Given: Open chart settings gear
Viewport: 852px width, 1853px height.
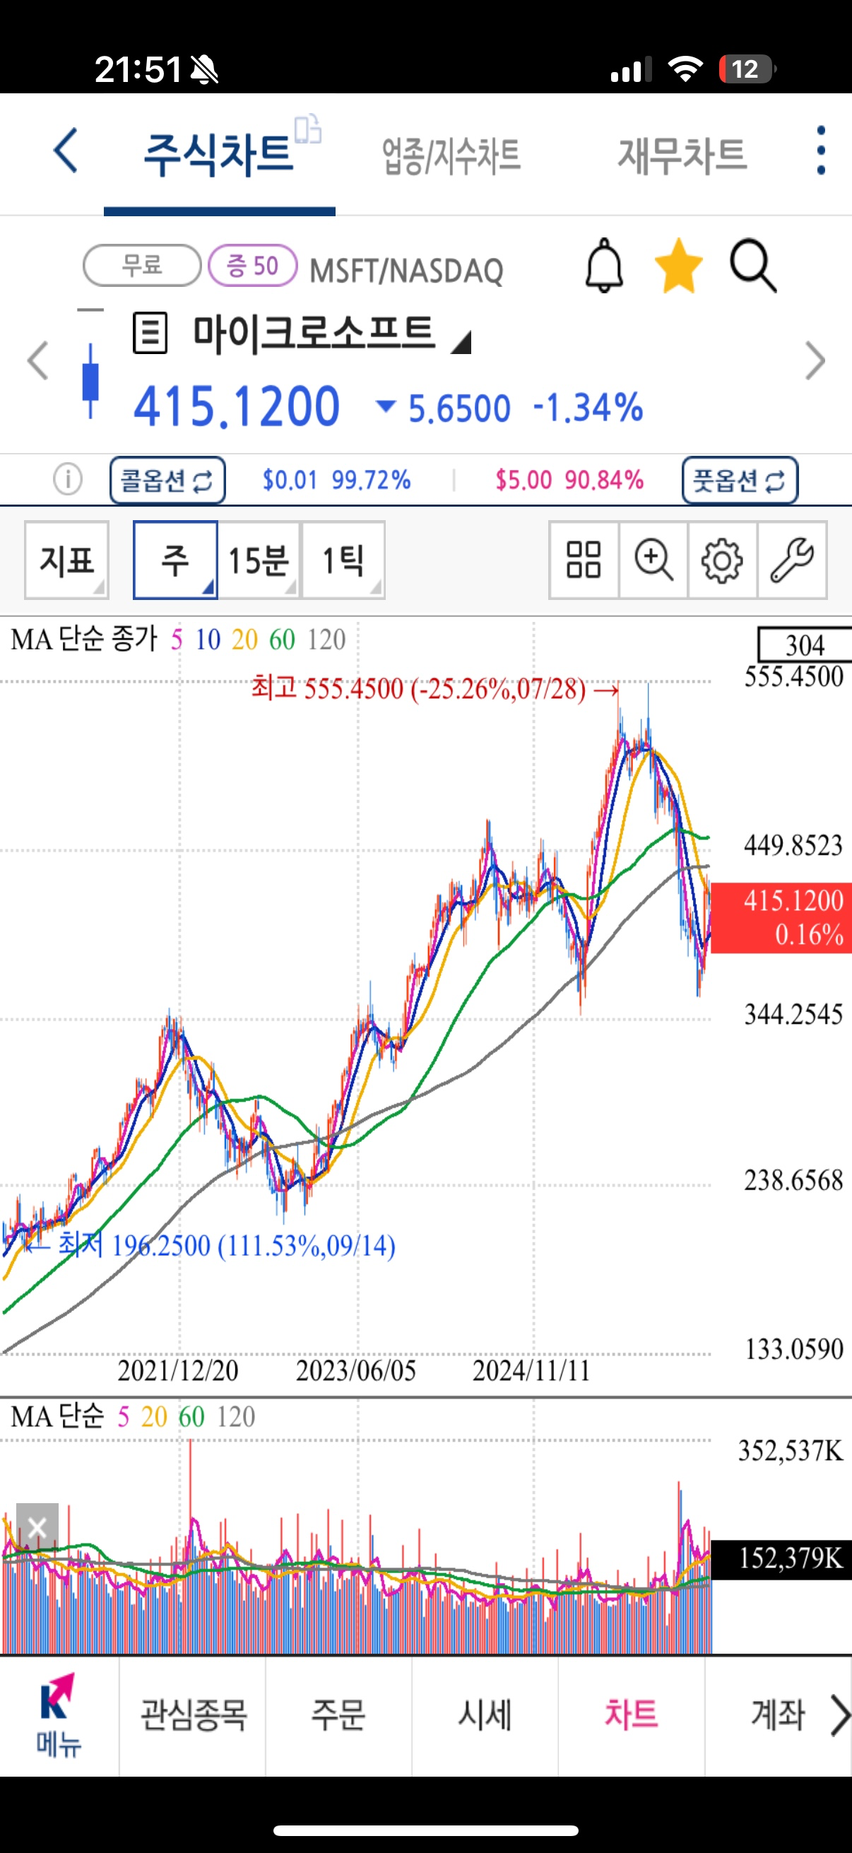Looking at the screenshot, I should tap(722, 560).
